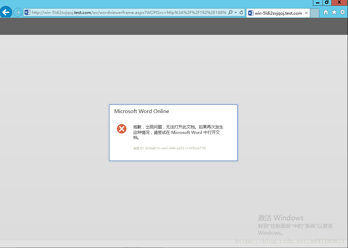348x248 pixels.
Task: Open the tools gear icon
Action: (343, 12)
